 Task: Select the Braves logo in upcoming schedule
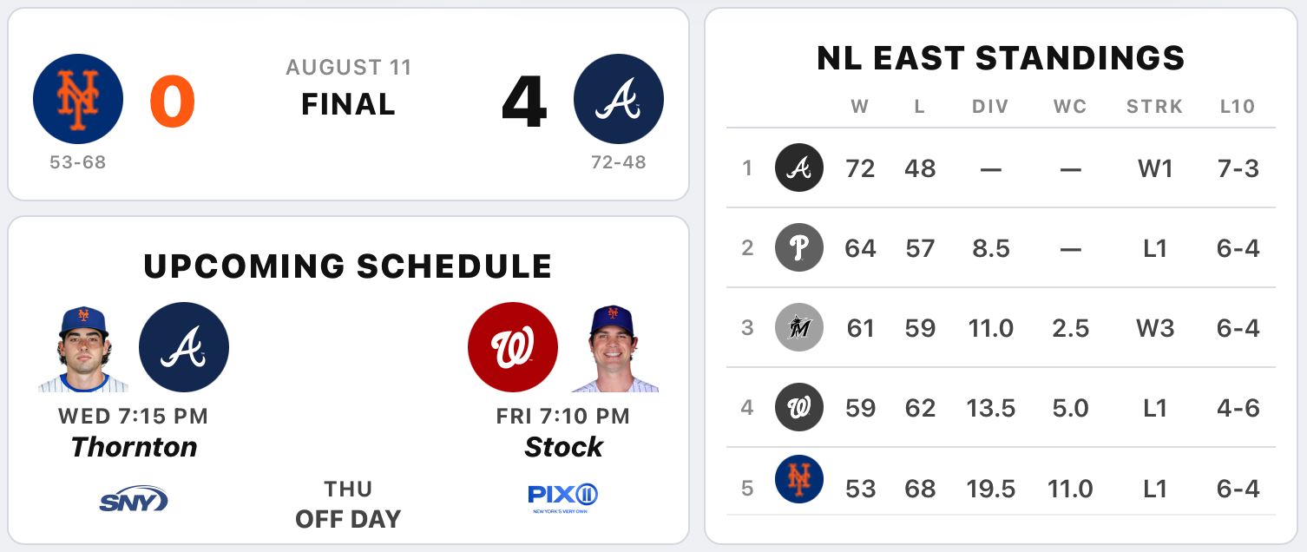point(184,347)
